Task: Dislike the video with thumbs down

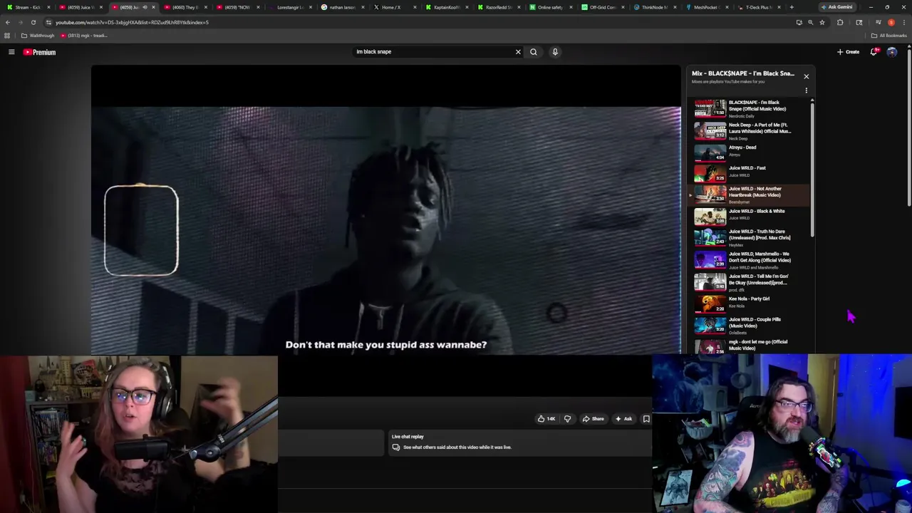Action: 567,419
